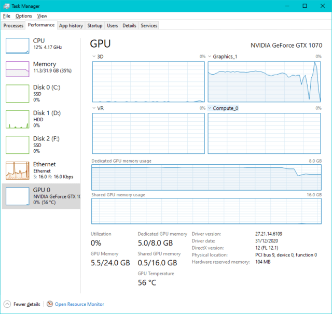Click the Shared GPU memory usage graph
This screenshot has height=314, width=332.
[x=206, y=211]
